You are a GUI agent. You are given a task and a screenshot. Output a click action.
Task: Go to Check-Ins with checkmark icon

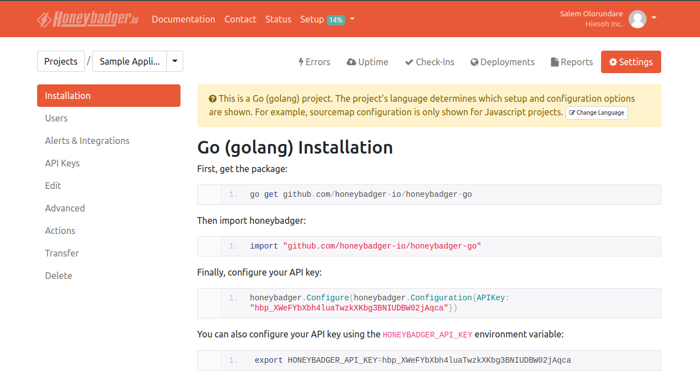click(x=430, y=62)
